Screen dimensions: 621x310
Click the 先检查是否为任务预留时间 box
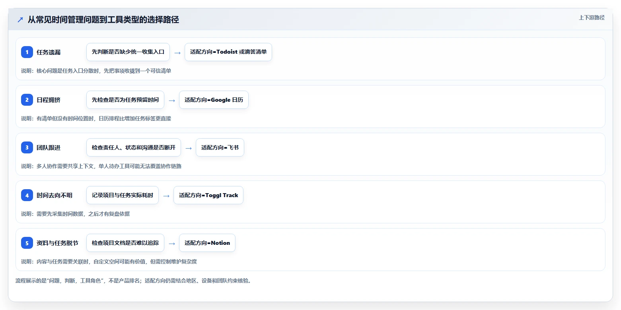125,100
